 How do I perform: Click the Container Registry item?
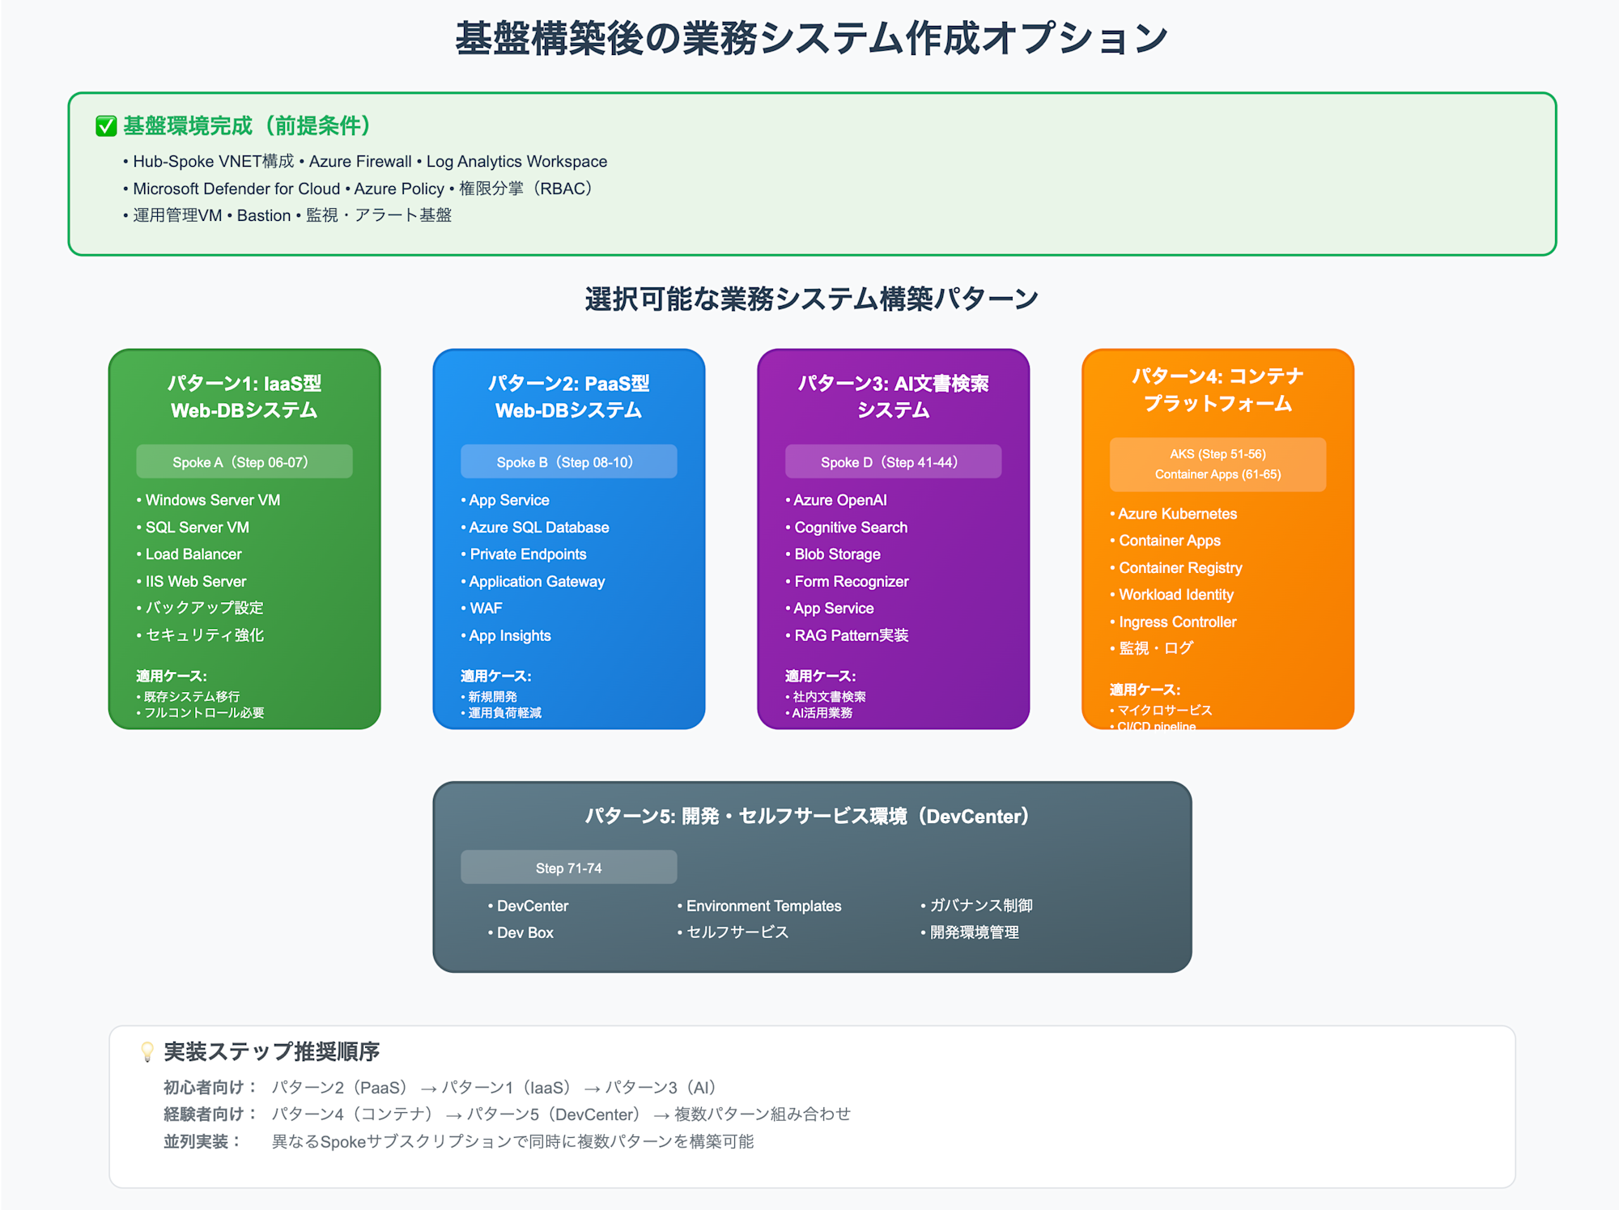click(1176, 568)
